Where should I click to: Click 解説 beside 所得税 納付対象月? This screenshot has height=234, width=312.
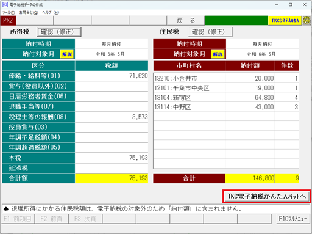tap(67, 54)
